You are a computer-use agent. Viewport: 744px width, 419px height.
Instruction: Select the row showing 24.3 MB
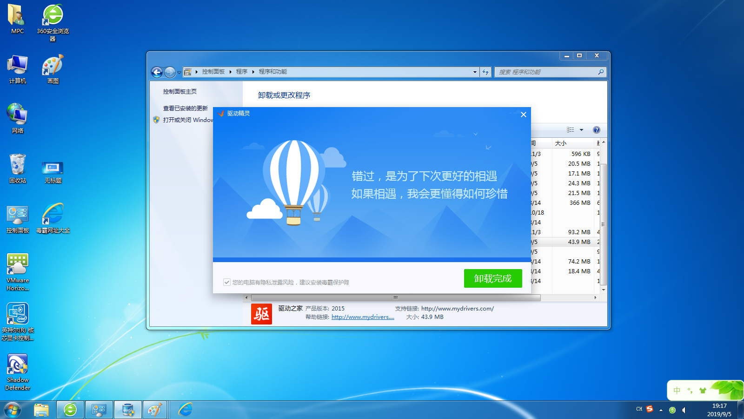(x=565, y=183)
